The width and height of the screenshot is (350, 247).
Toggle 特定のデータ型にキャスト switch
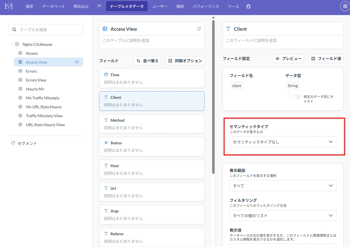pyautogui.click(x=296, y=97)
